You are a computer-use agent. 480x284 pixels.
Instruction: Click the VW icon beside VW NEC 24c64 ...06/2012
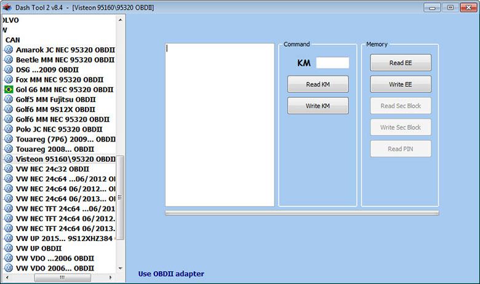pyautogui.click(x=9, y=179)
